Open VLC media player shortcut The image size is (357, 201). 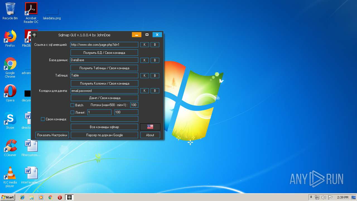point(10,177)
